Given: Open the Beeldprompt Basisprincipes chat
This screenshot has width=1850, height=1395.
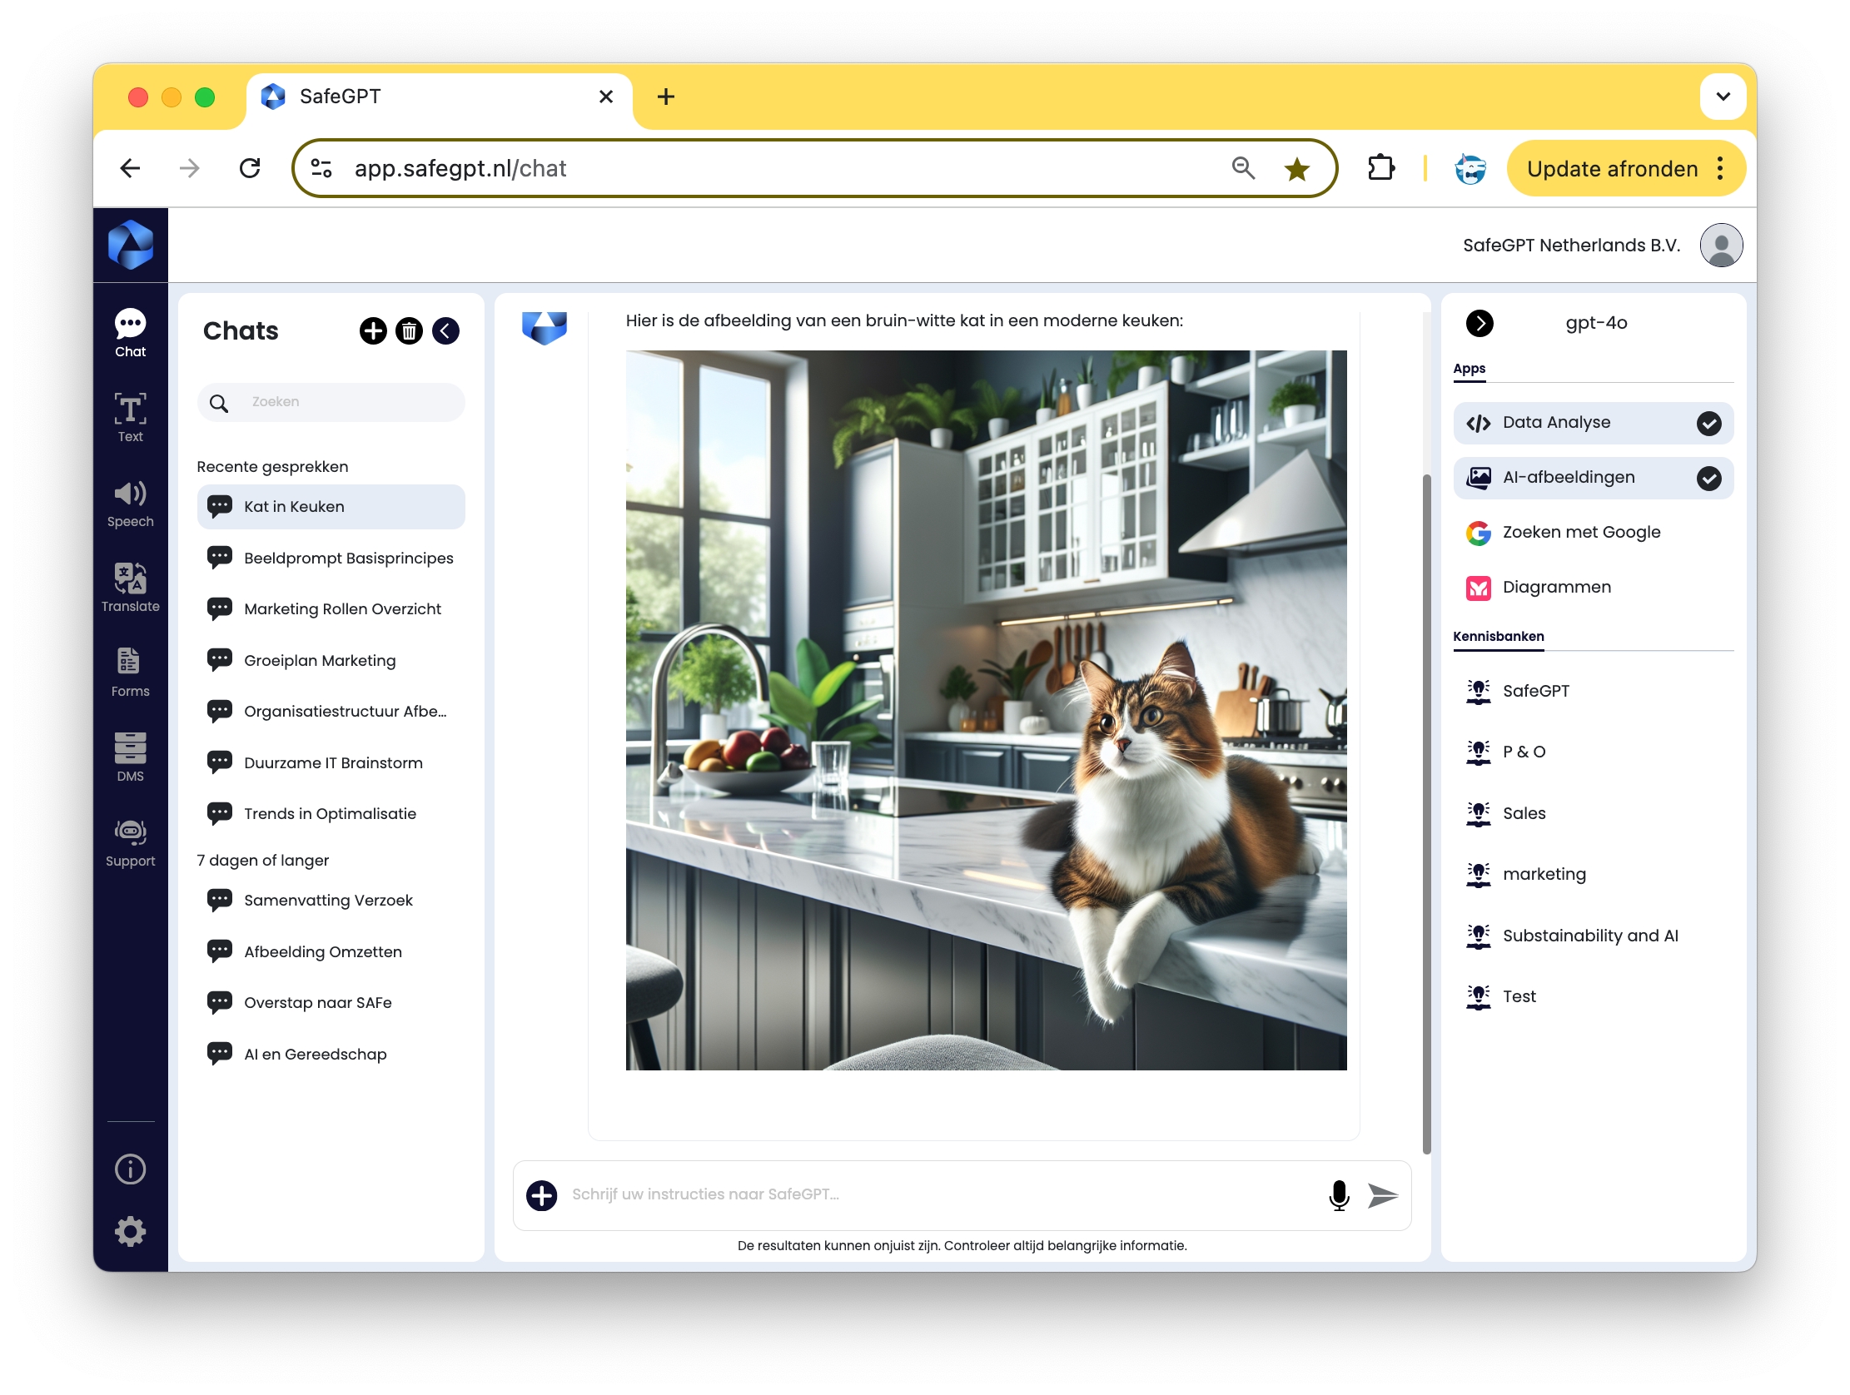Looking at the screenshot, I should pos(331,558).
